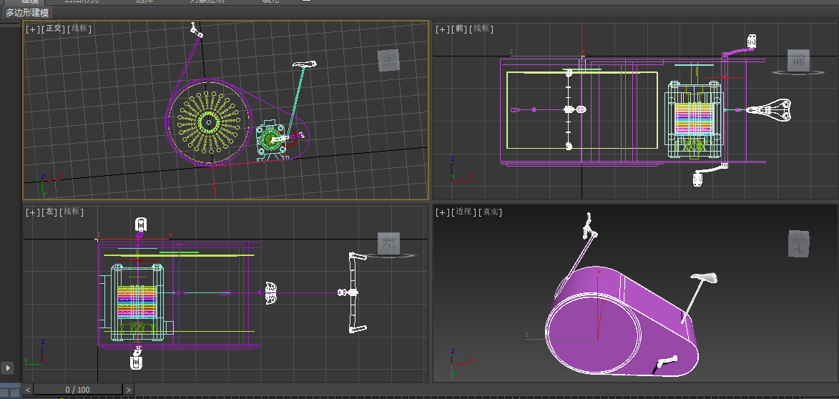Click the ViewCube compass ring in 前 viewport
Image resolution: width=839 pixels, height=399 pixels.
coord(798,72)
